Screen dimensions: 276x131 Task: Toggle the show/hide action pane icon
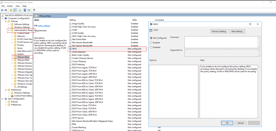click(29, 10)
